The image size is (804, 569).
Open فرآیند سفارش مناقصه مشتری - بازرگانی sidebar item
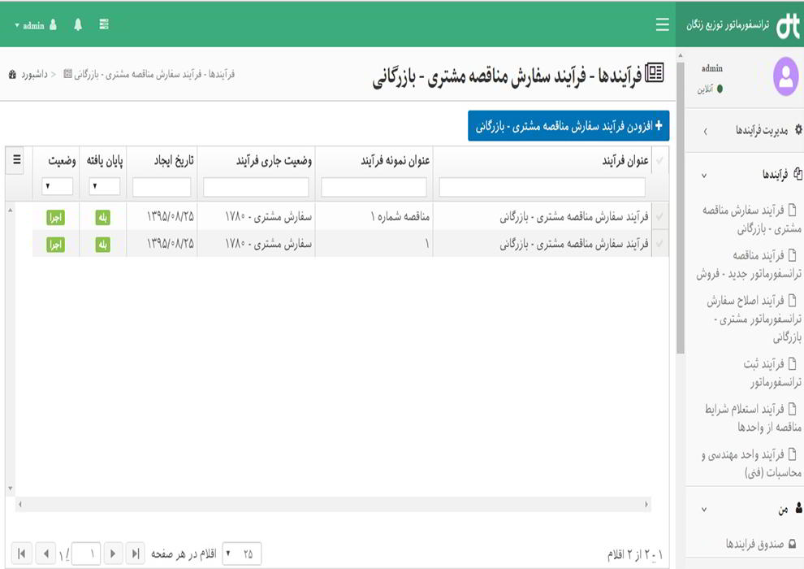pos(751,219)
